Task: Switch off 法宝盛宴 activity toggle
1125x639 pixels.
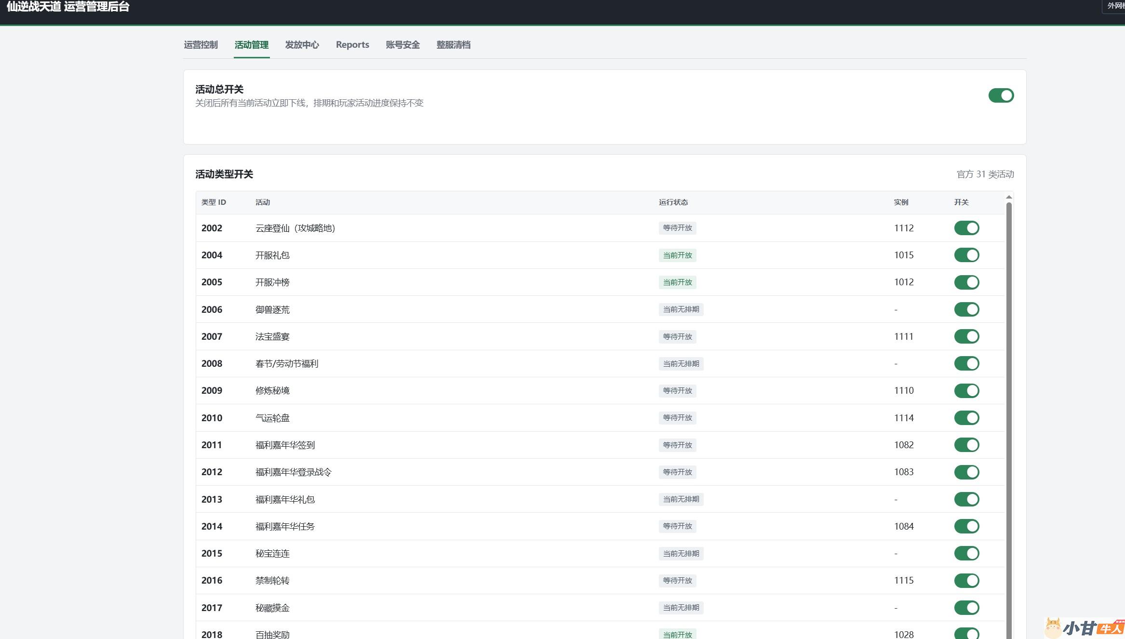Action: (x=966, y=336)
